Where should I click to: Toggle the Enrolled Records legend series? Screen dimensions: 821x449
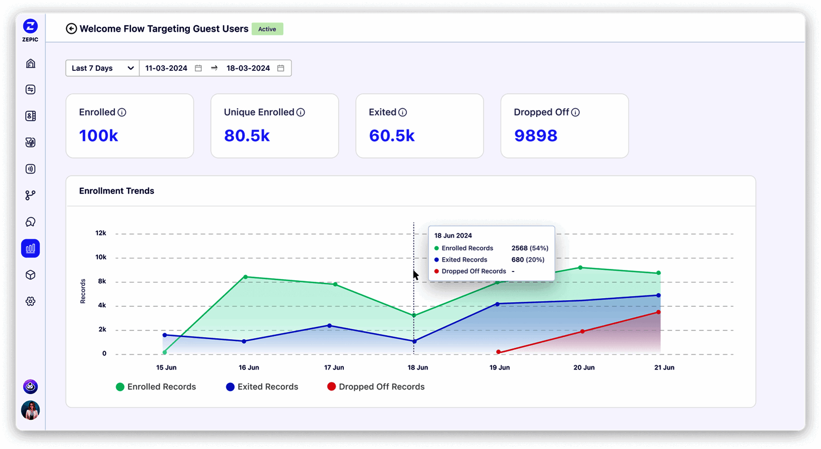(156, 387)
